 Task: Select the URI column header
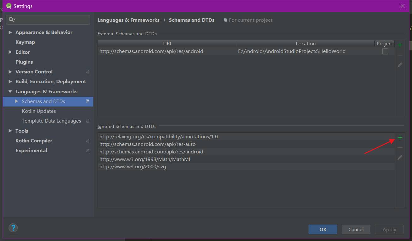tap(167, 43)
